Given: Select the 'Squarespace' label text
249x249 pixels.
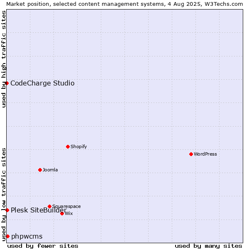Looking at the screenshot, I should coord(66,206).
